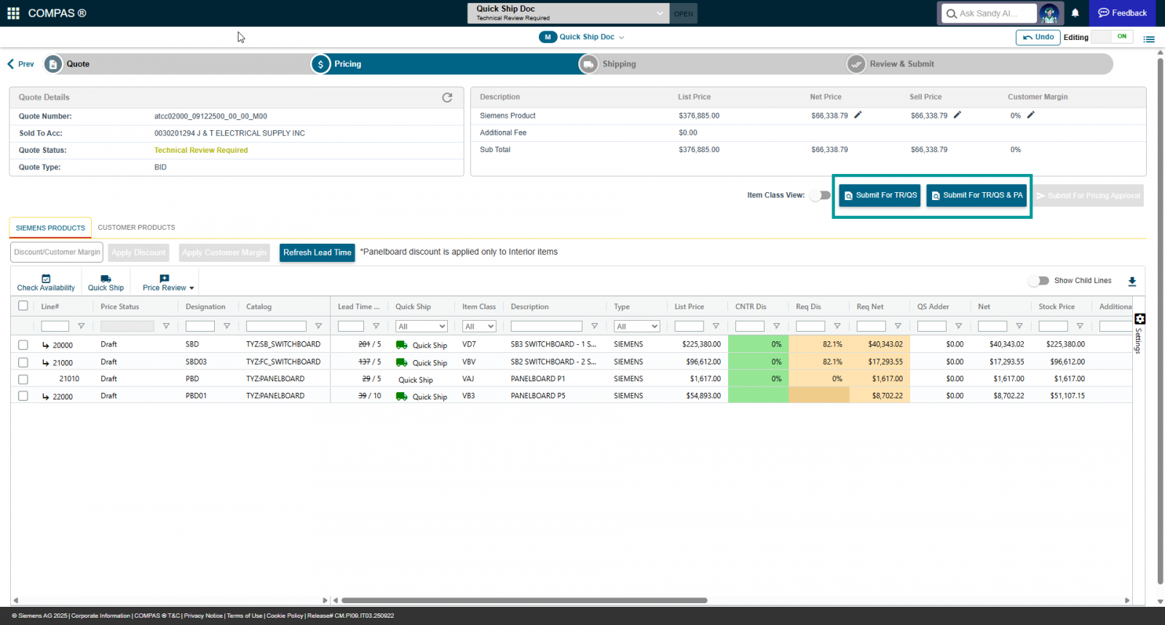Turn off the Editing ON switch

click(x=1112, y=36)
